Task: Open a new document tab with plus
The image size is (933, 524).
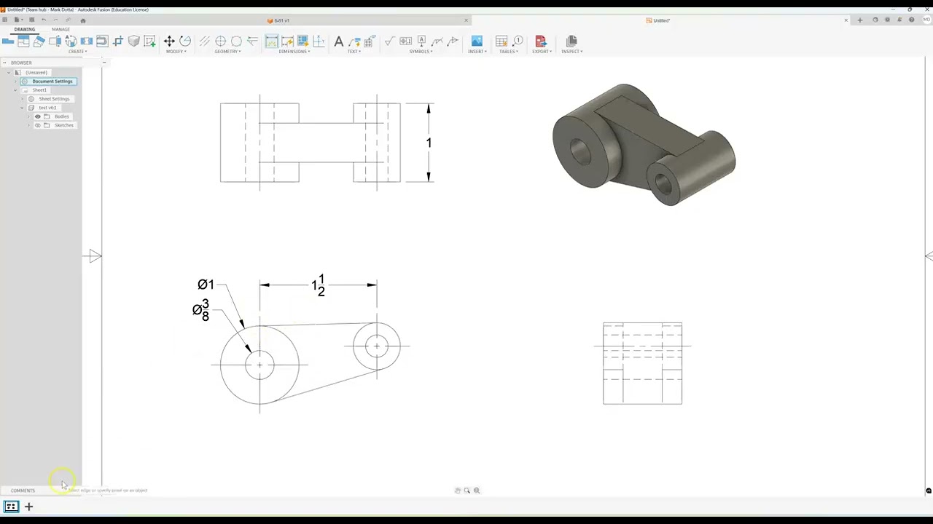Action: (x=860, y=20)
